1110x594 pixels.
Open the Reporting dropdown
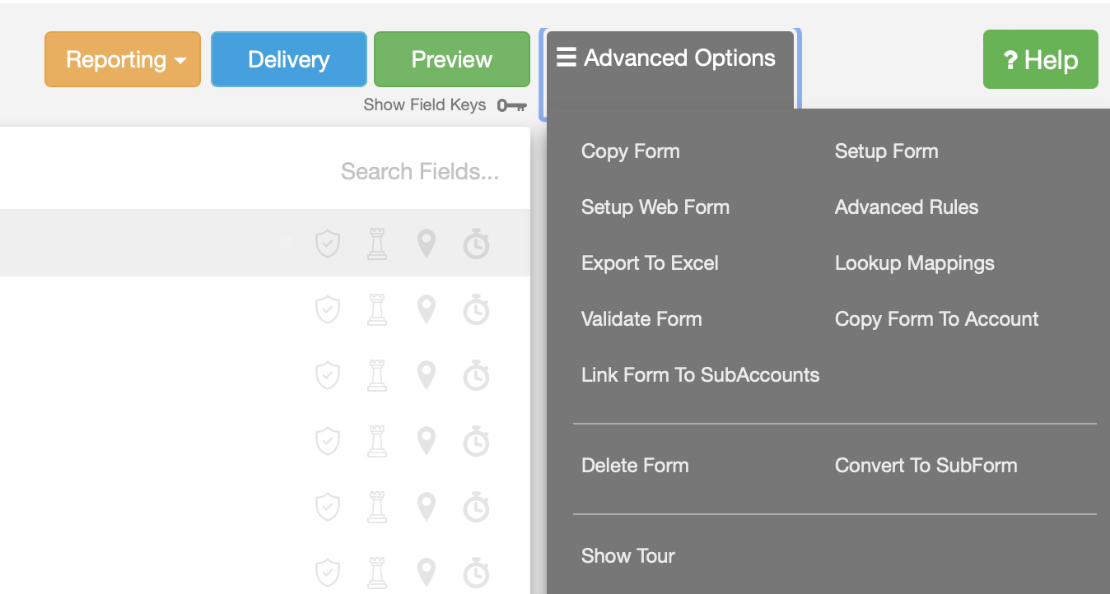(123, 59)
